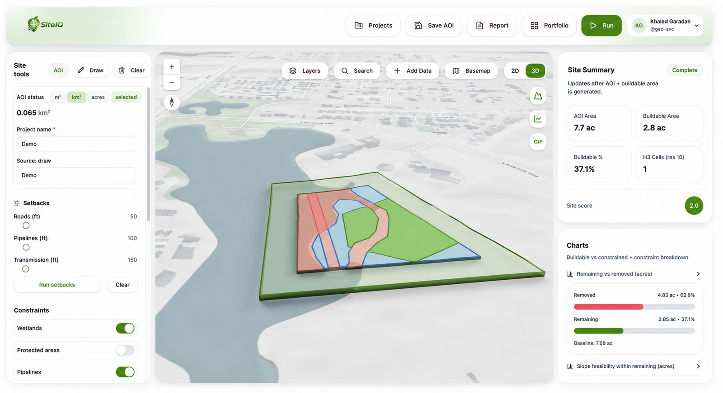Click the Baseline 7.68 ac text
723x393 pixels.
point(593,343)
